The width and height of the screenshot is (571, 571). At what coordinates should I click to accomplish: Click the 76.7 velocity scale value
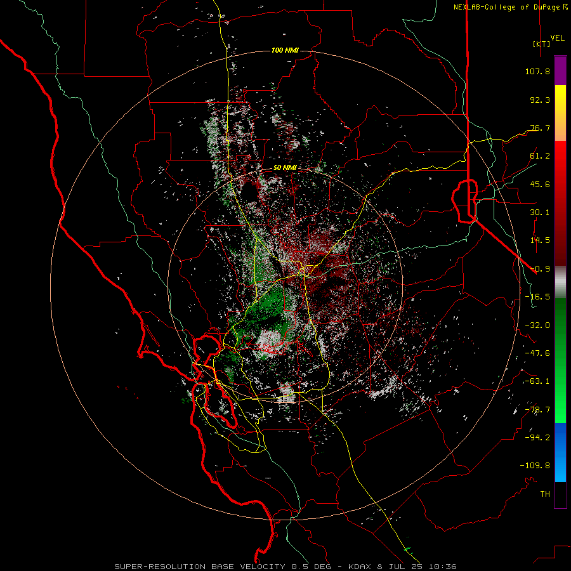540,128
